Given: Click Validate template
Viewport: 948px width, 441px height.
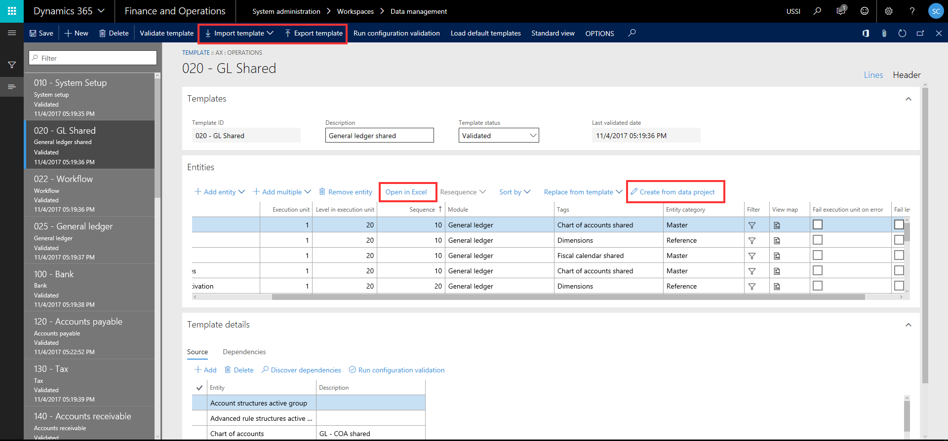Looking at the screenshot, I should tap(166, 33).
